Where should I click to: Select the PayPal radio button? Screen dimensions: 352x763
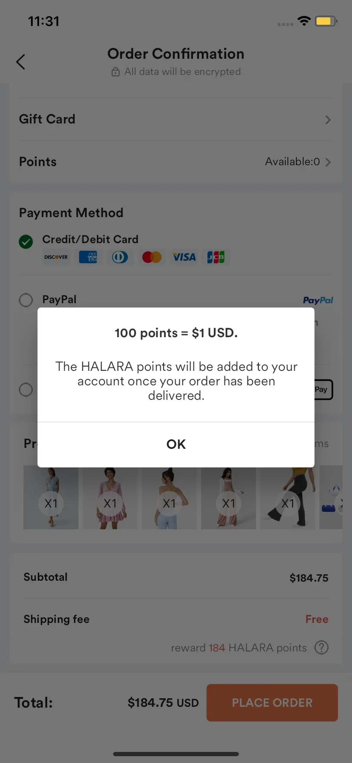[26, 300]
